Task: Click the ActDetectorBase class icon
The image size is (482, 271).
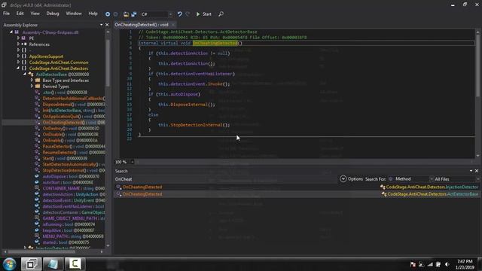Action: point(31,74)
